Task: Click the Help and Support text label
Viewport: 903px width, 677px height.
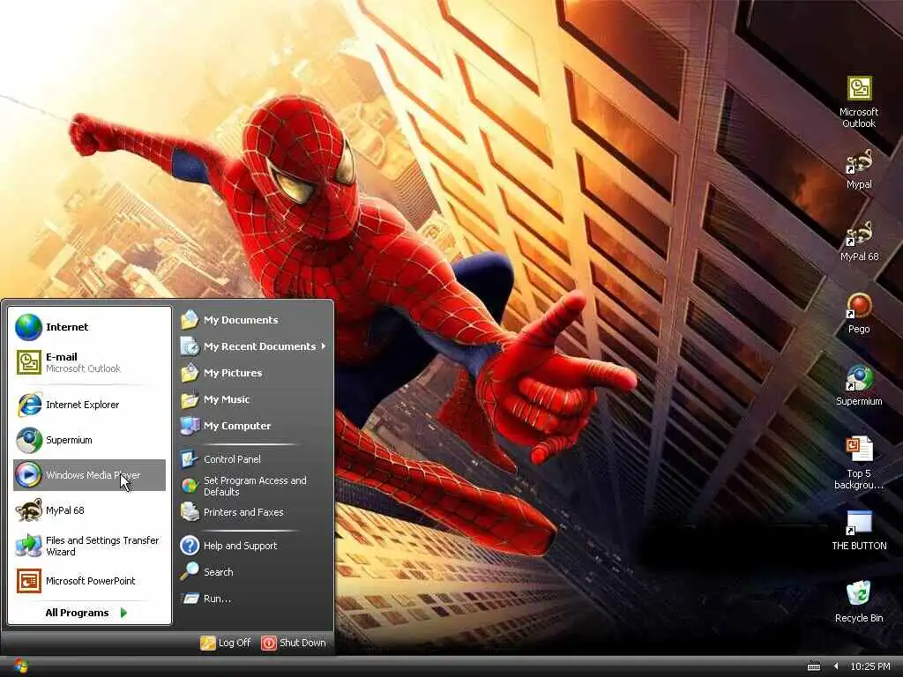Action: point(240,545)
